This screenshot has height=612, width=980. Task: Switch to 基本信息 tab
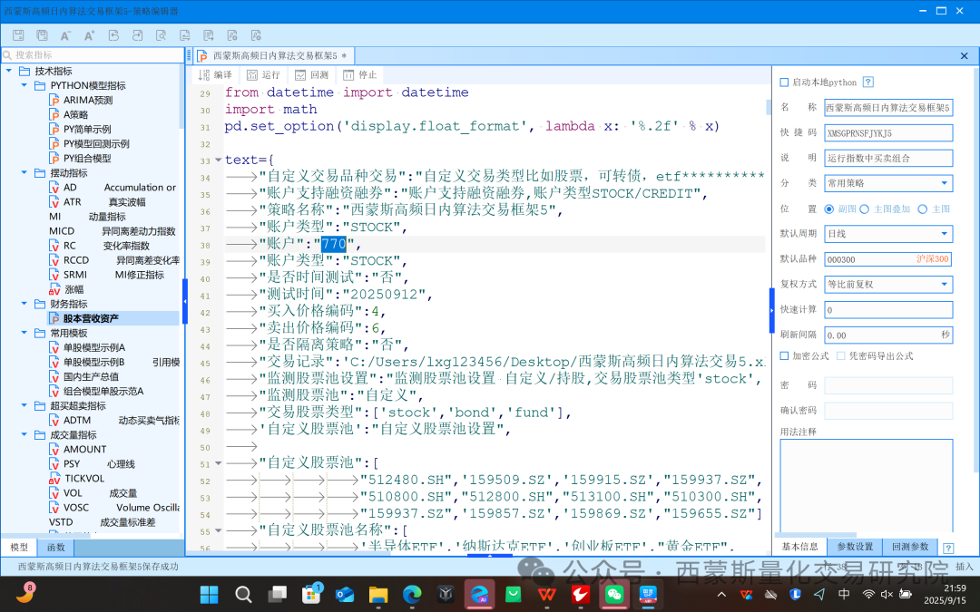coord(800,547)
